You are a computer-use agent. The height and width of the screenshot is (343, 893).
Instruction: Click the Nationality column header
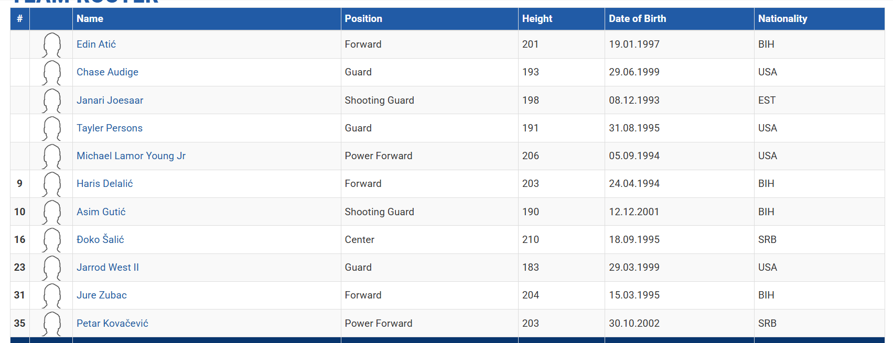click(782, 19)
